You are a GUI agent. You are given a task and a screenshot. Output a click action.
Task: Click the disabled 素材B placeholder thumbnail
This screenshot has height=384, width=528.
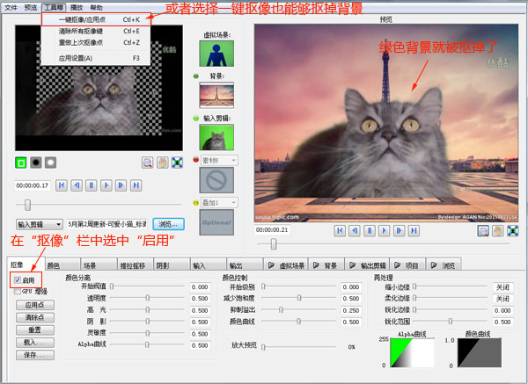[x=216, y=180]
